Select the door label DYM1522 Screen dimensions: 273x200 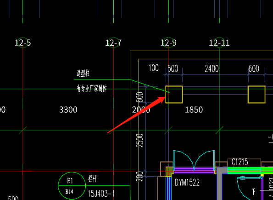coord(187,183)
